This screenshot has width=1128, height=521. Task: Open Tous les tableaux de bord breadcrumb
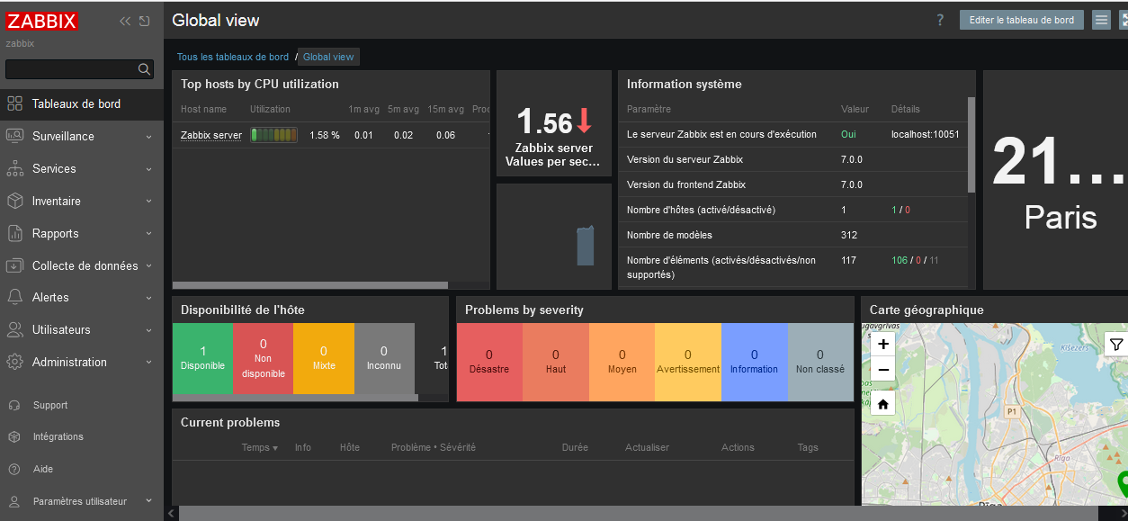click(x=233, y=57)
